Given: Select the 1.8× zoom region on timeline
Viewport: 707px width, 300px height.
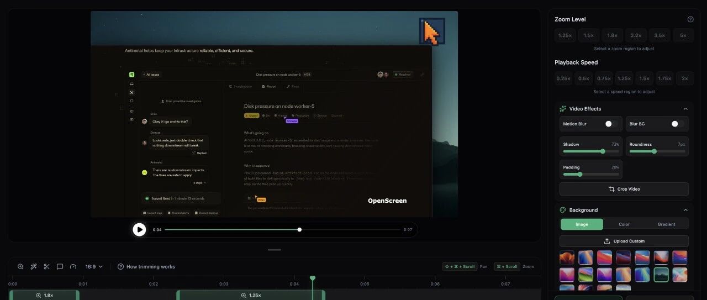Looking at the screenshot, I should pyautogui.click(x=44, y=295).
